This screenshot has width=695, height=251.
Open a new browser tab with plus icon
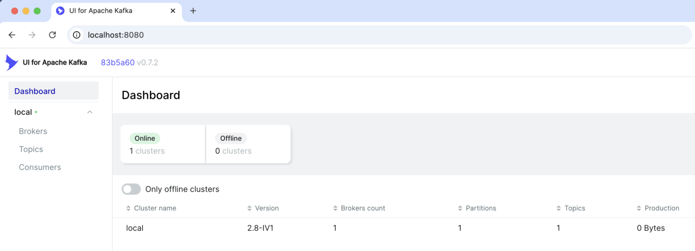tap(193, 11)
